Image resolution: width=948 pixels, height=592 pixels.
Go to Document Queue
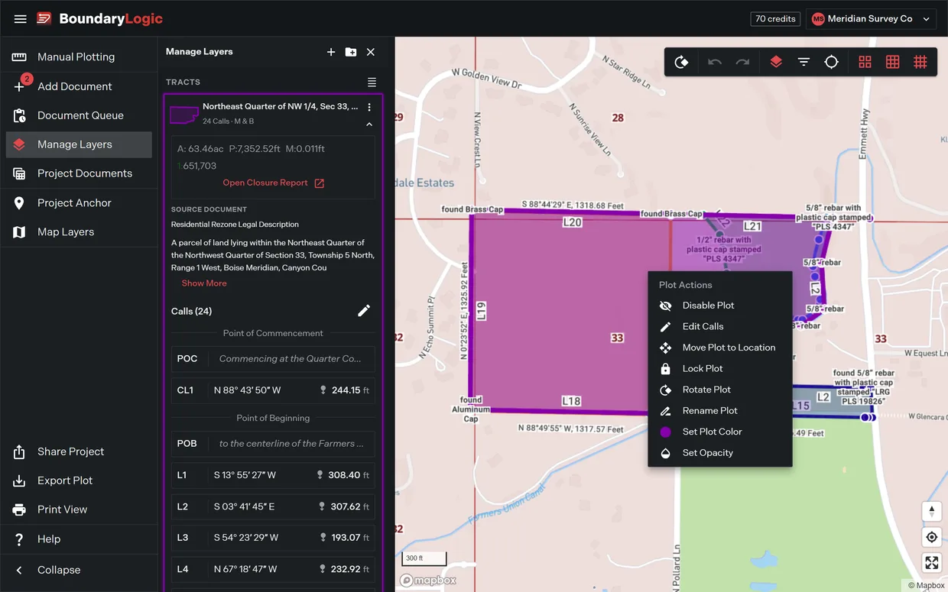(79, 115)
